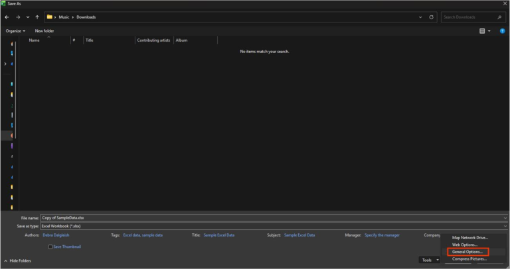
Task: Sort by Contributing artists column header
Action: 154,40
